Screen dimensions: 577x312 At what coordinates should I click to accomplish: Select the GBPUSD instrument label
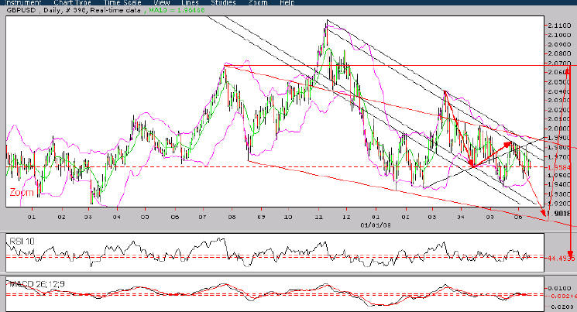pos(22,10)
